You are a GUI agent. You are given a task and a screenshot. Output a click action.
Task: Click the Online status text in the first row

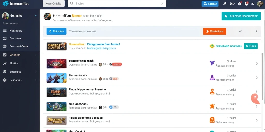pos(231,61)
